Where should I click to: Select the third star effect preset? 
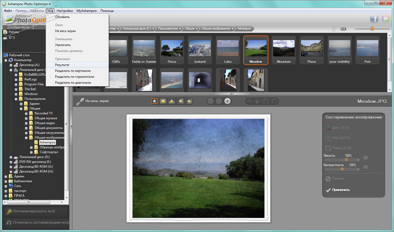[x=172, y=101]
